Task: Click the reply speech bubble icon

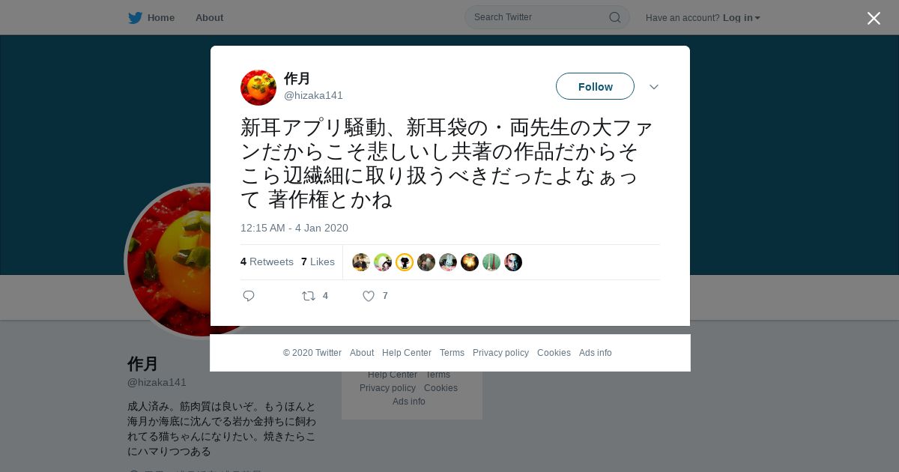Action: click(249, 296)
